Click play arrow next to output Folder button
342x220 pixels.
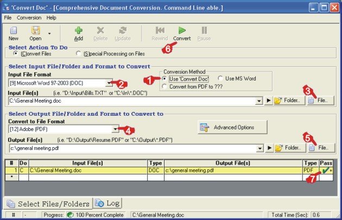coord(269,148)
